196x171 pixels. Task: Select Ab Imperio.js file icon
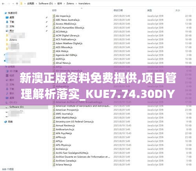coord(54,16)
